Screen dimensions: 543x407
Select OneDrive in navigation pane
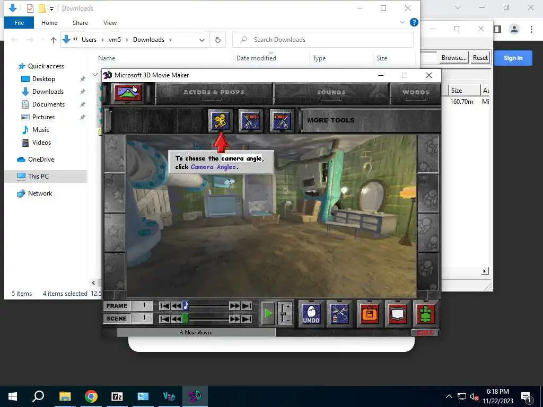41,160
